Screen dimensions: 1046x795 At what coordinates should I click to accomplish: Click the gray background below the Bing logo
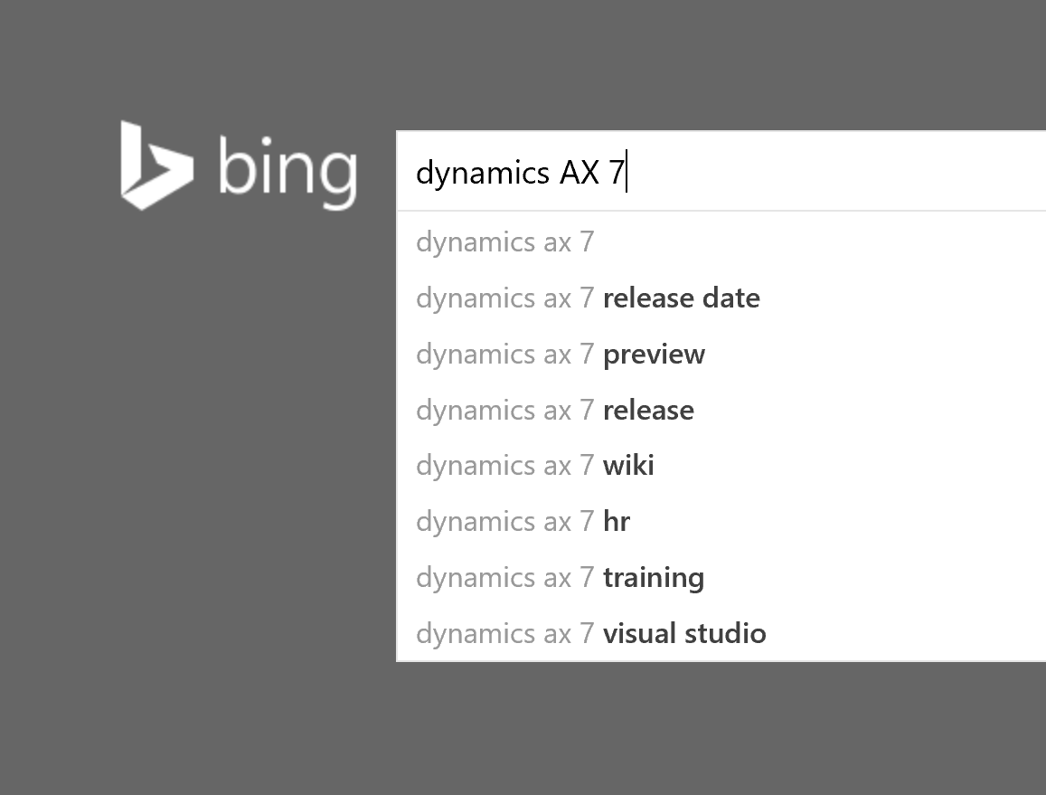(x=235, y=452)
